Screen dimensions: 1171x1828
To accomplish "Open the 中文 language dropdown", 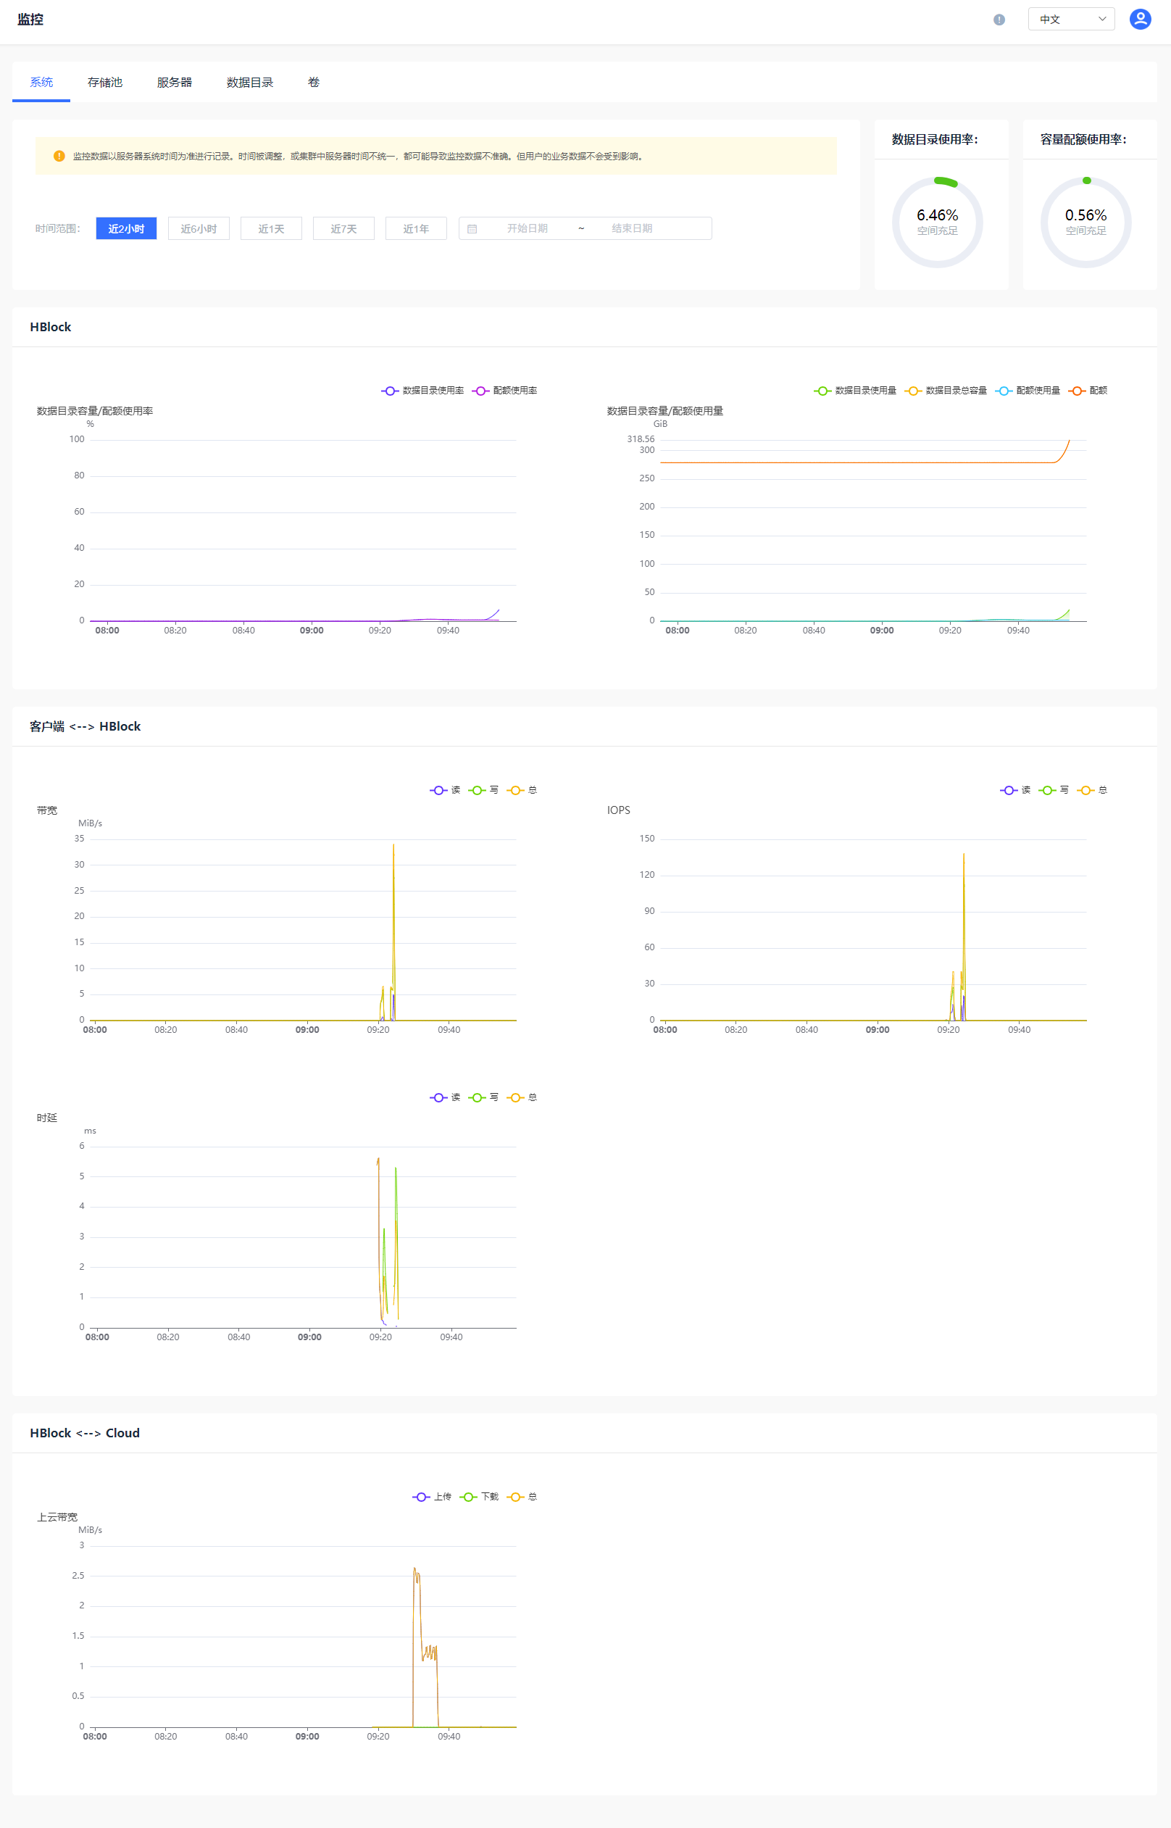I will [x=1070, y=19].
